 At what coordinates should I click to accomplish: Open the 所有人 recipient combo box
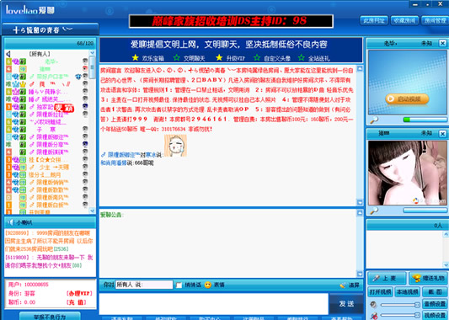(x=144, y=285)
